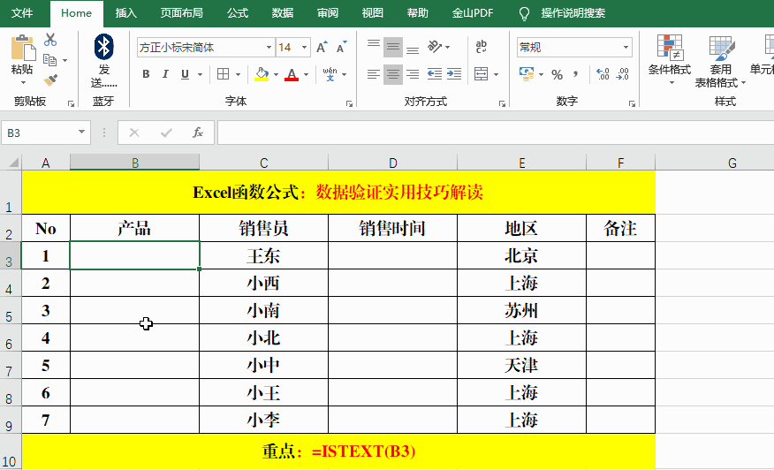The image size is (774, 470).
Task: Expand fill color dropdown arrow
Action: (x=276, y=74)
